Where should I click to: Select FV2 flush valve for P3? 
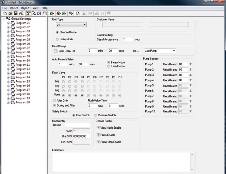pos(76,86)
